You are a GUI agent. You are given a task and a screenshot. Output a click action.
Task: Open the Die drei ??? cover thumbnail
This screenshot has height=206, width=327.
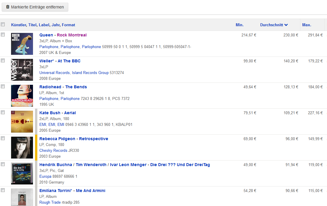click(x=22, y=173)
